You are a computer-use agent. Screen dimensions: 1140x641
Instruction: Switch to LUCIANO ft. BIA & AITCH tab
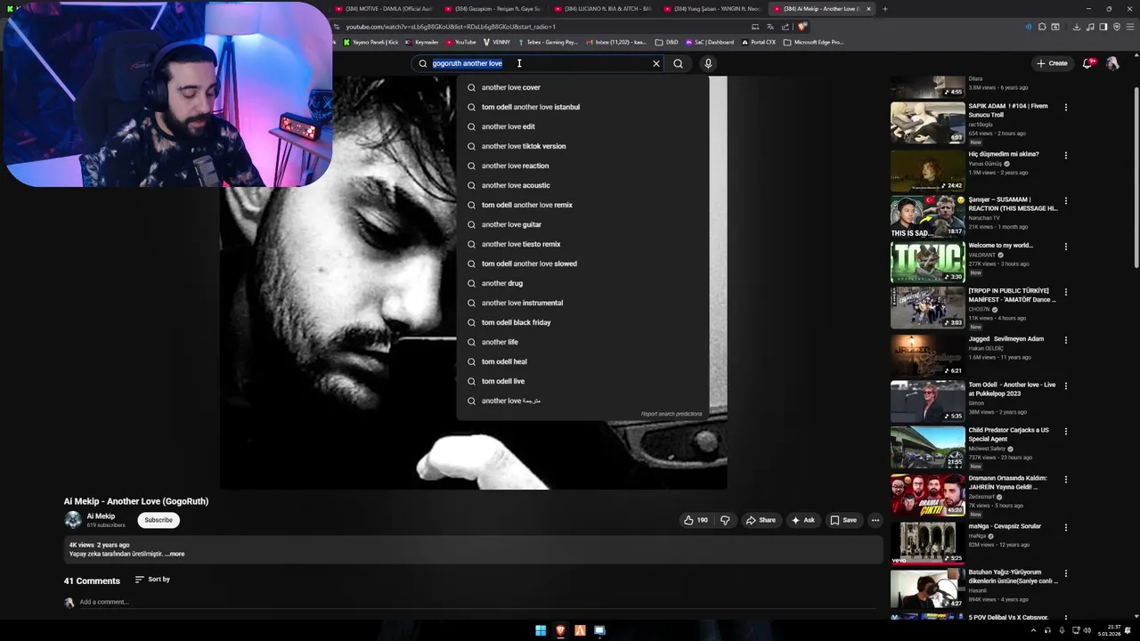click(x=602, y=9)
